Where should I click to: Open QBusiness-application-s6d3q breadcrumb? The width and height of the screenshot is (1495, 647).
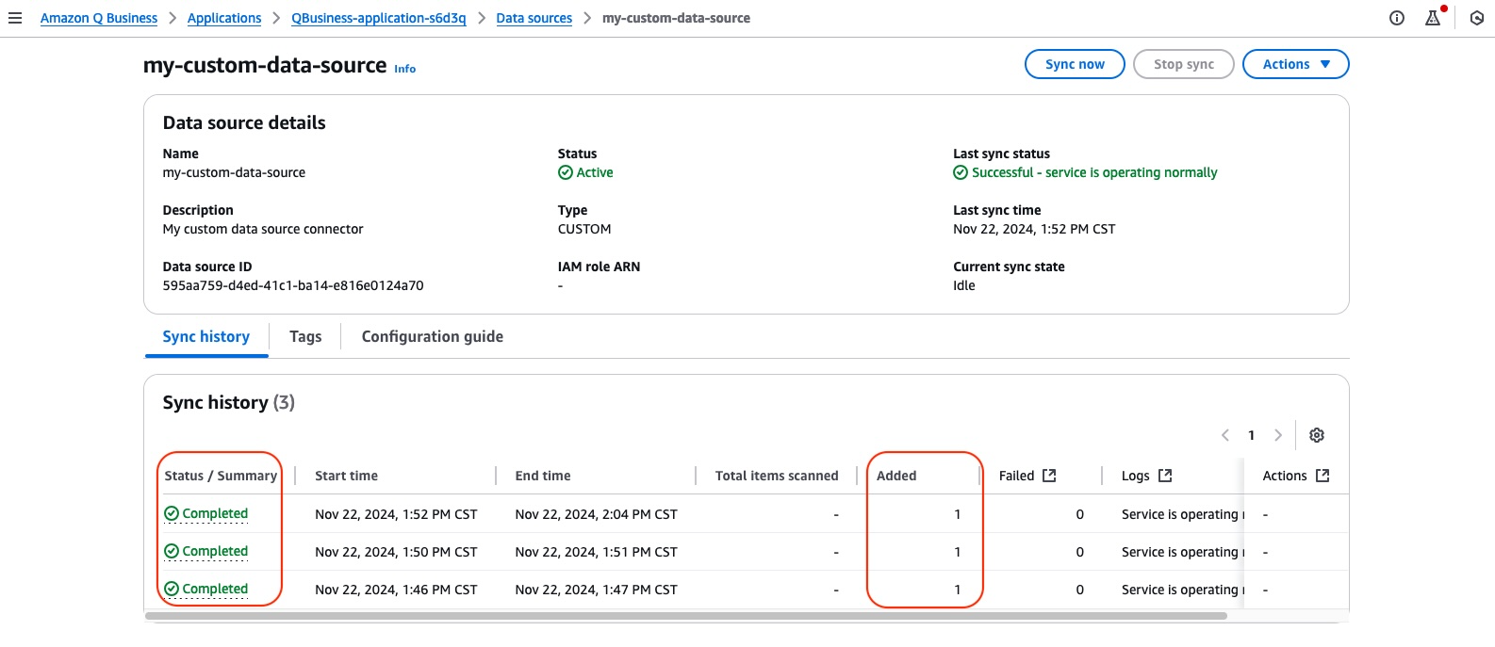pos(379,18)
